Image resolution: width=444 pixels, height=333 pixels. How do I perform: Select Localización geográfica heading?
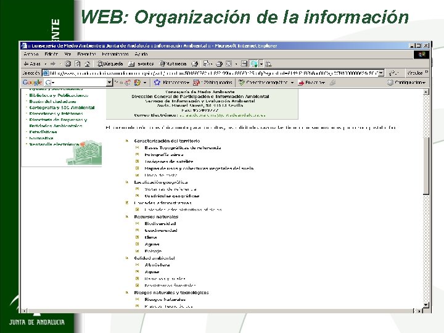[161, 182]
